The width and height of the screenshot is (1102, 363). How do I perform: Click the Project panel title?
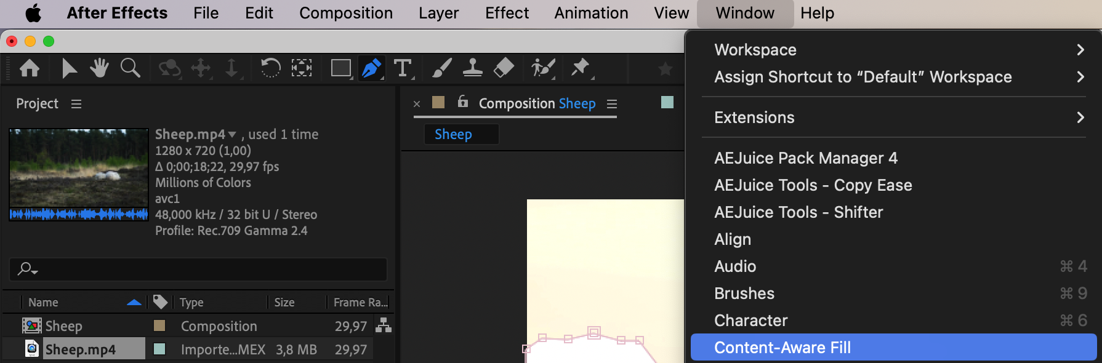coord(37,103)
